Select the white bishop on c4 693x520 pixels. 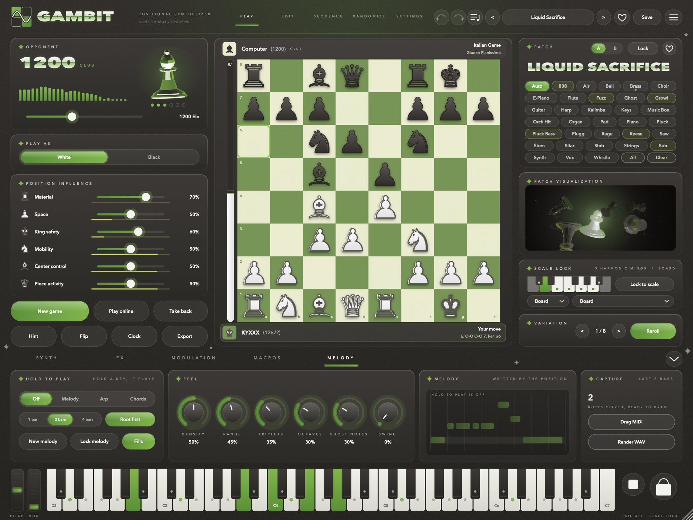tap(319, 207)
